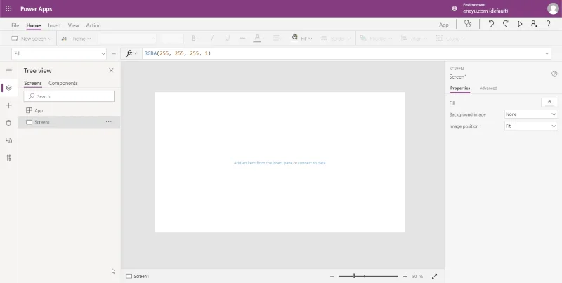Switch to the Components tab
Screen dimensions: 562x283
63,83
